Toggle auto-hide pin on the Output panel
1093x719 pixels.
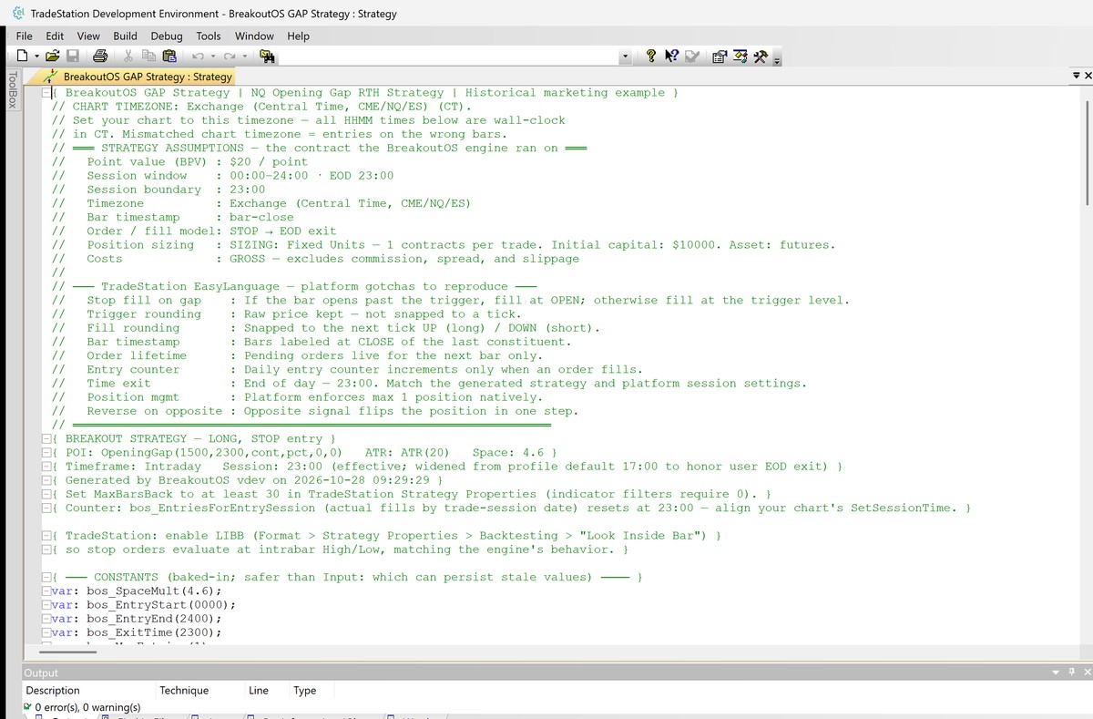click(1072, 673)
